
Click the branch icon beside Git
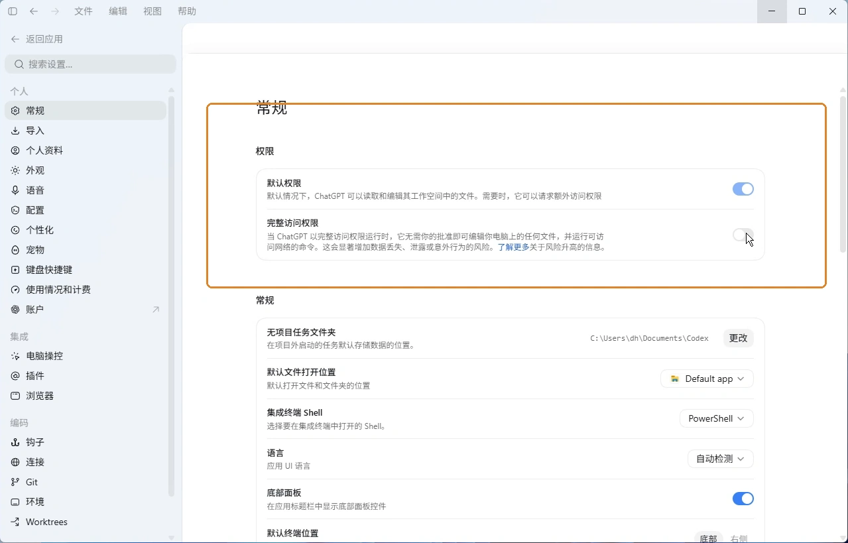[15, 482]
